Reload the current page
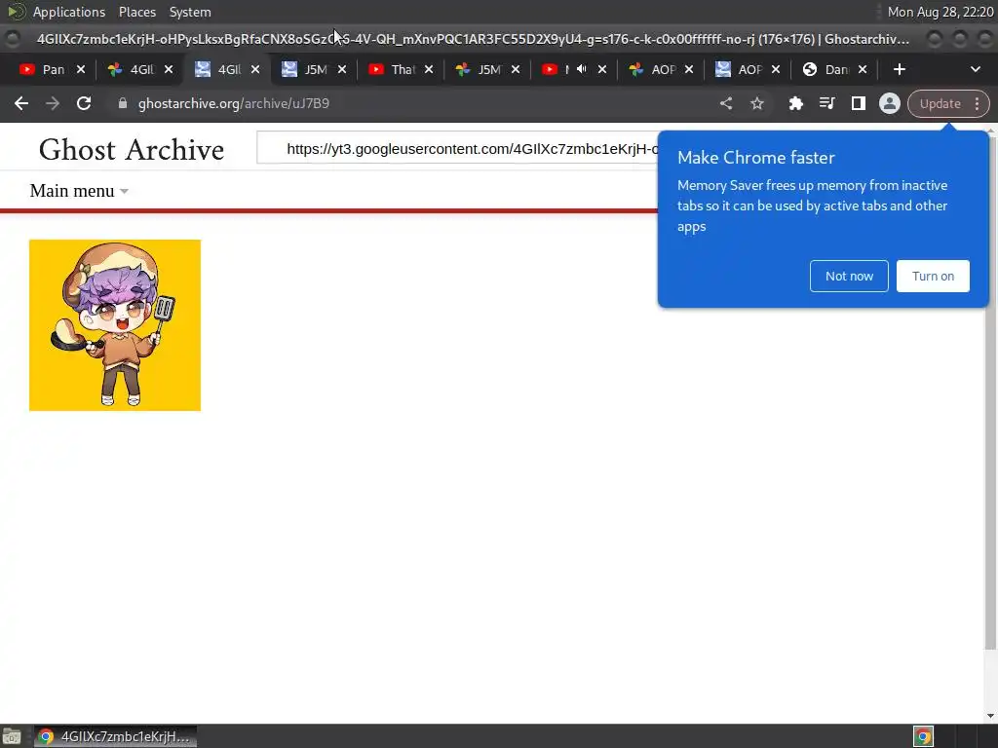Screen dimensions: 998x748 tap(84, 103)
